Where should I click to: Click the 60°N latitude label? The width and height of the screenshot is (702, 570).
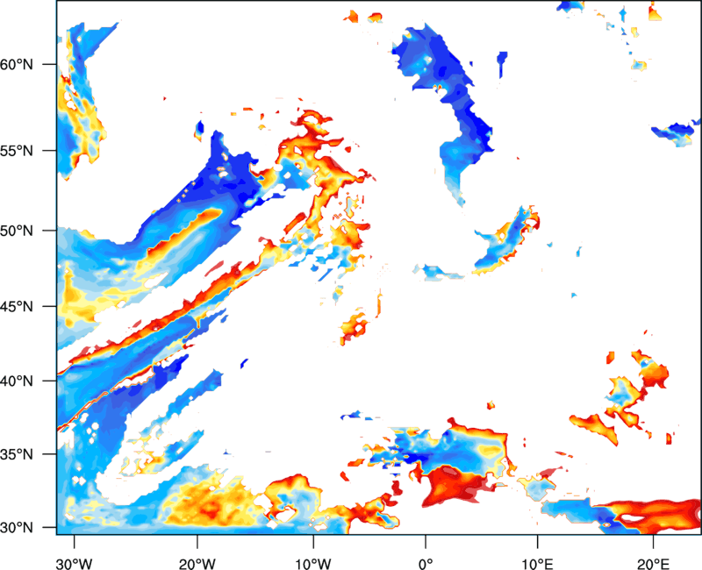[x=17, y=65]
